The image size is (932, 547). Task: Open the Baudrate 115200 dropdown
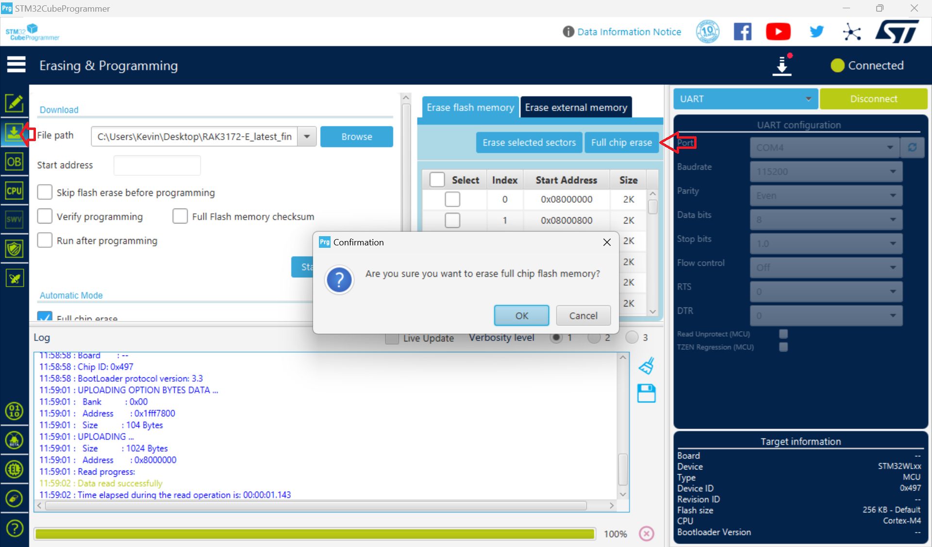[x=826, y=171]
